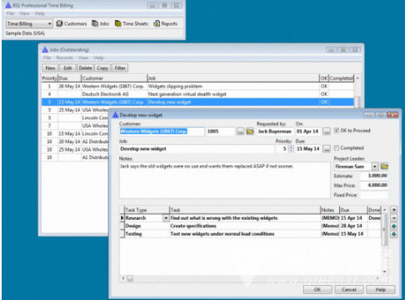Open calendar picker next to 01 Apr 14

(x=327, y=132)
